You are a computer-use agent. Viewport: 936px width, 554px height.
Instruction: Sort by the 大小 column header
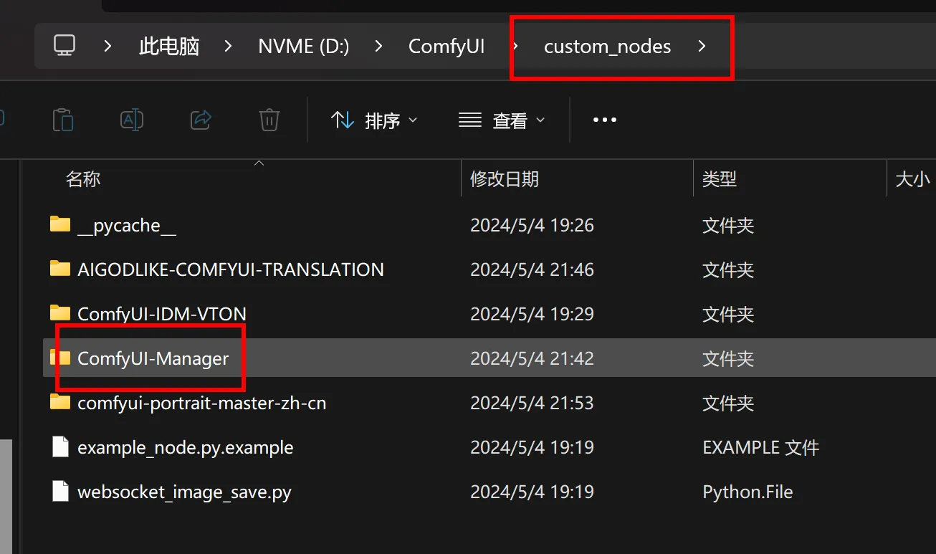point(913,179)
